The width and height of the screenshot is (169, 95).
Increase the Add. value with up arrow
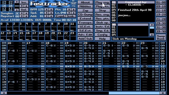pyautogui.click(x=47, y=16)
